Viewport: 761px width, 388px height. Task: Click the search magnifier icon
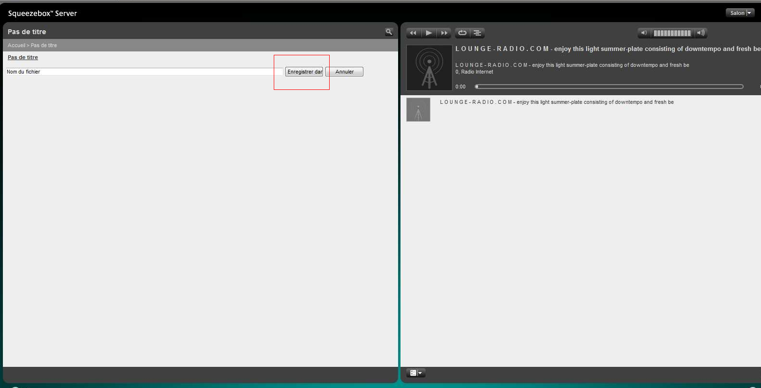[x=389, y=32]
